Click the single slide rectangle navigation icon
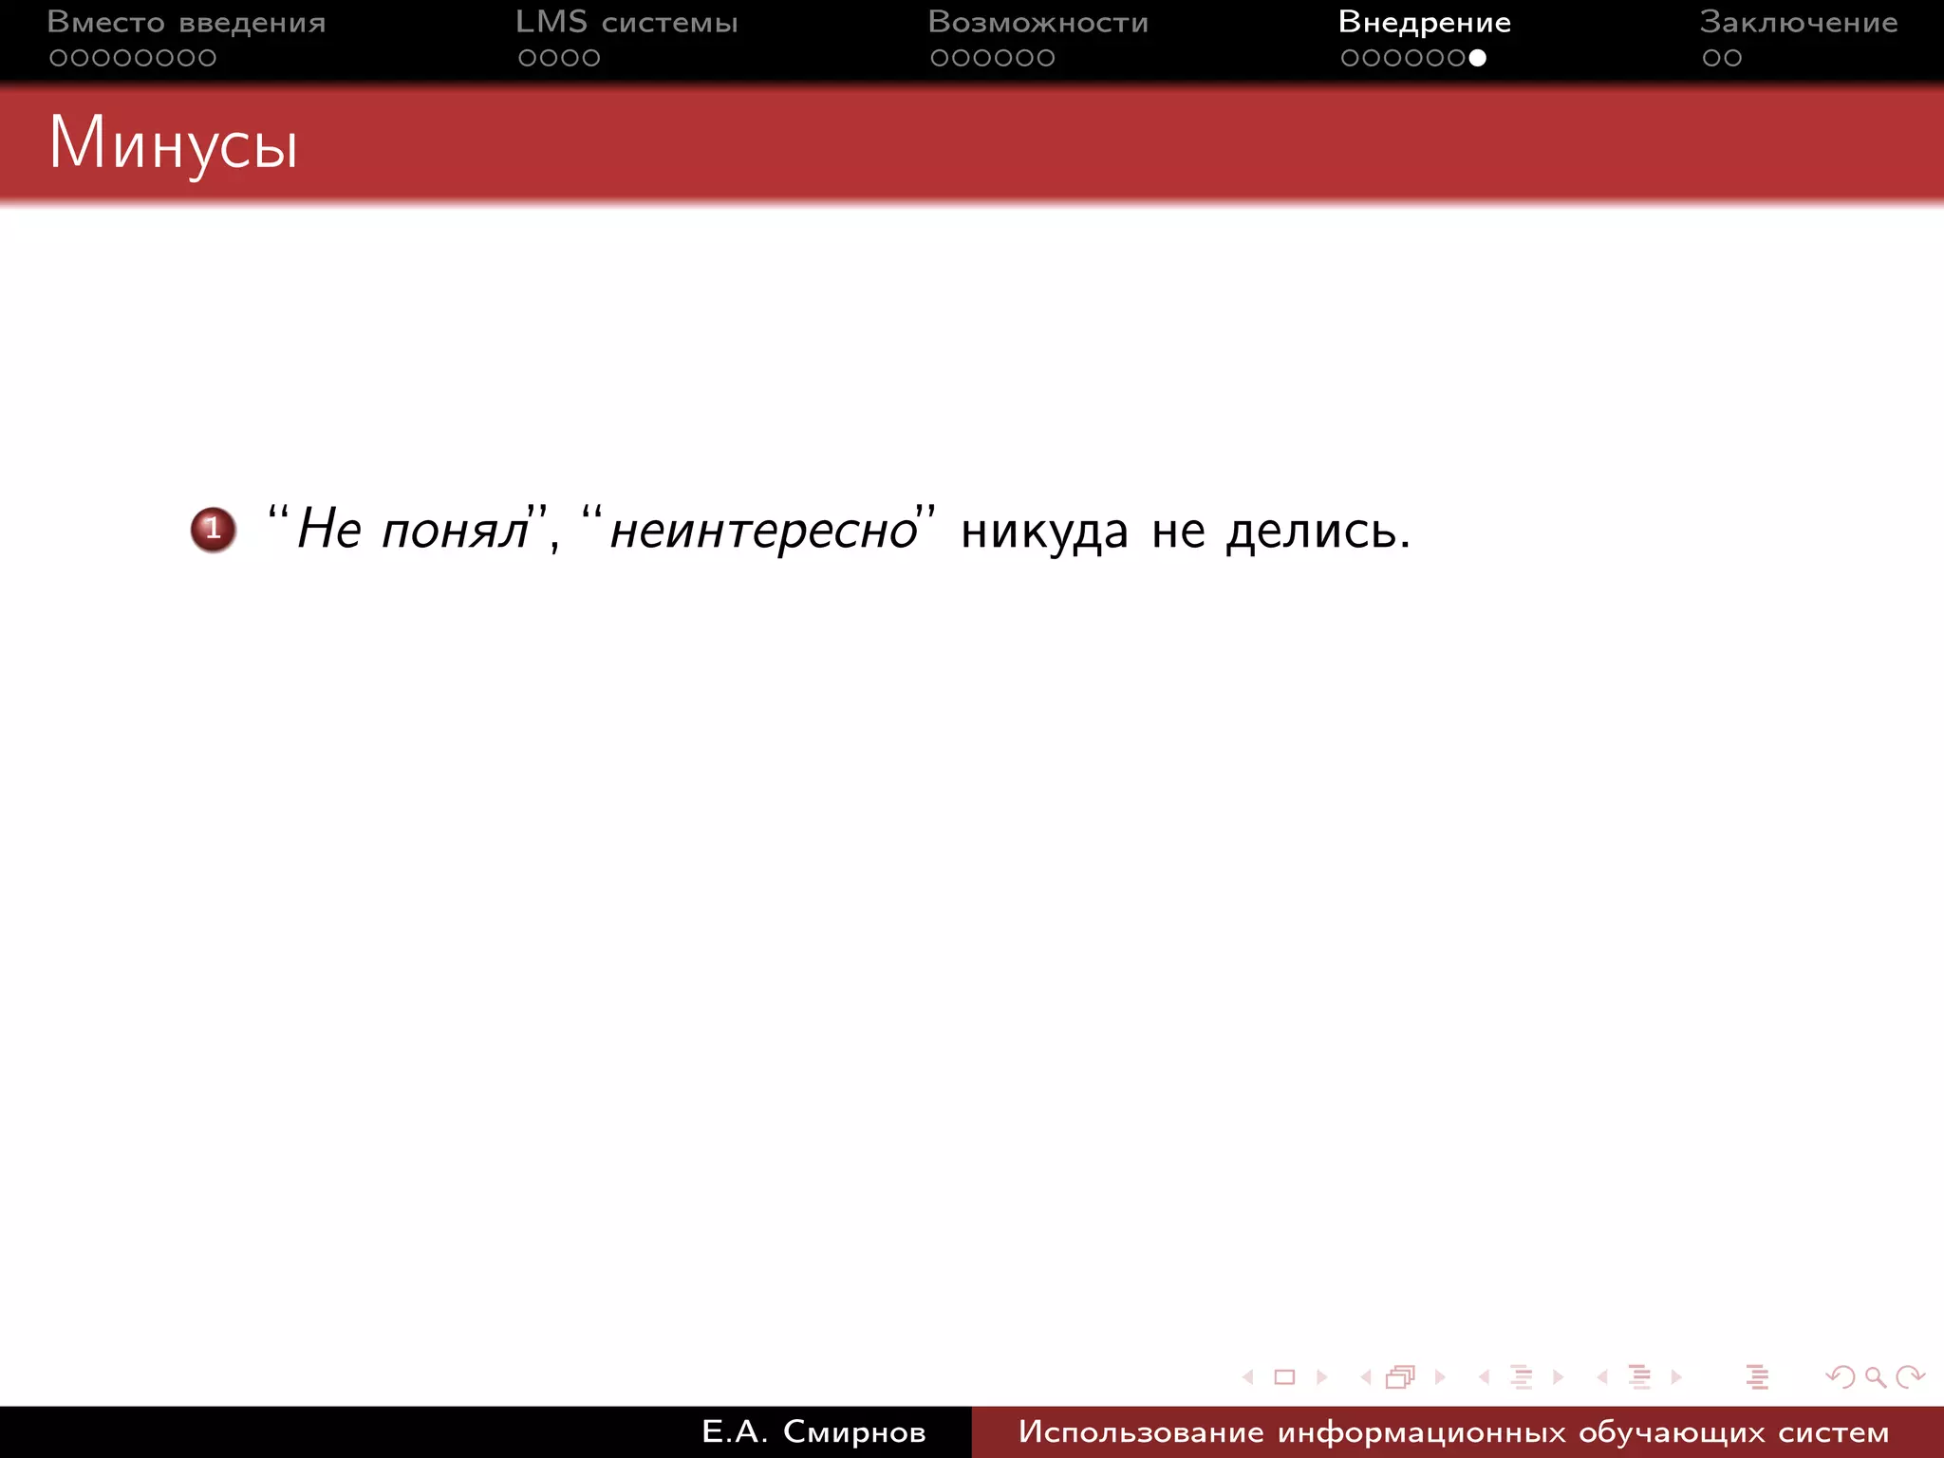 click(1284, 1376)
